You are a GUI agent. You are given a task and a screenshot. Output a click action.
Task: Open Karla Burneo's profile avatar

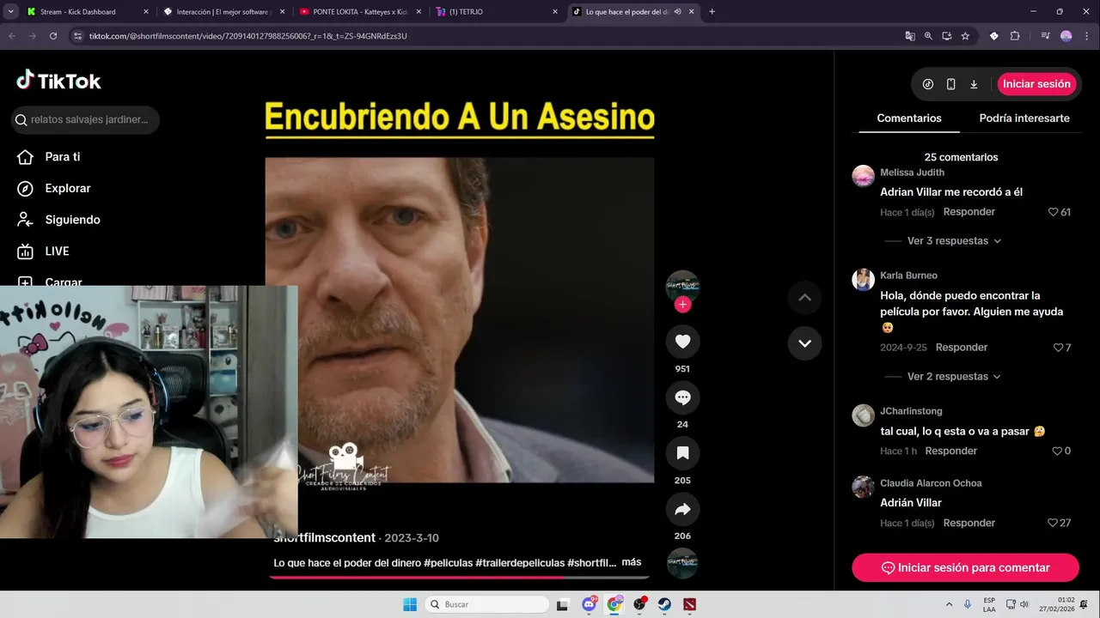tap(863, 279)
